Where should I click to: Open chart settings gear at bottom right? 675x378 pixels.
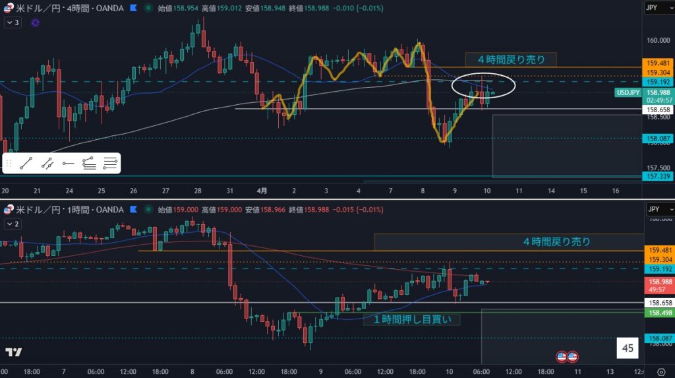tap(660, 371)
